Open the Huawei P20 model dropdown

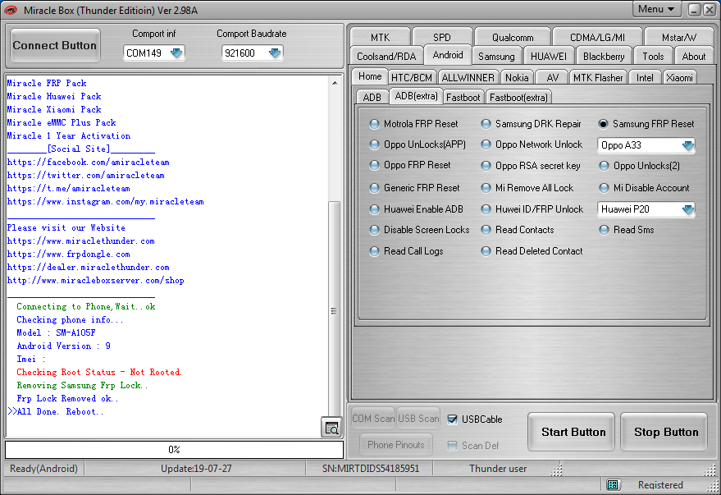(x=687, y=209)
